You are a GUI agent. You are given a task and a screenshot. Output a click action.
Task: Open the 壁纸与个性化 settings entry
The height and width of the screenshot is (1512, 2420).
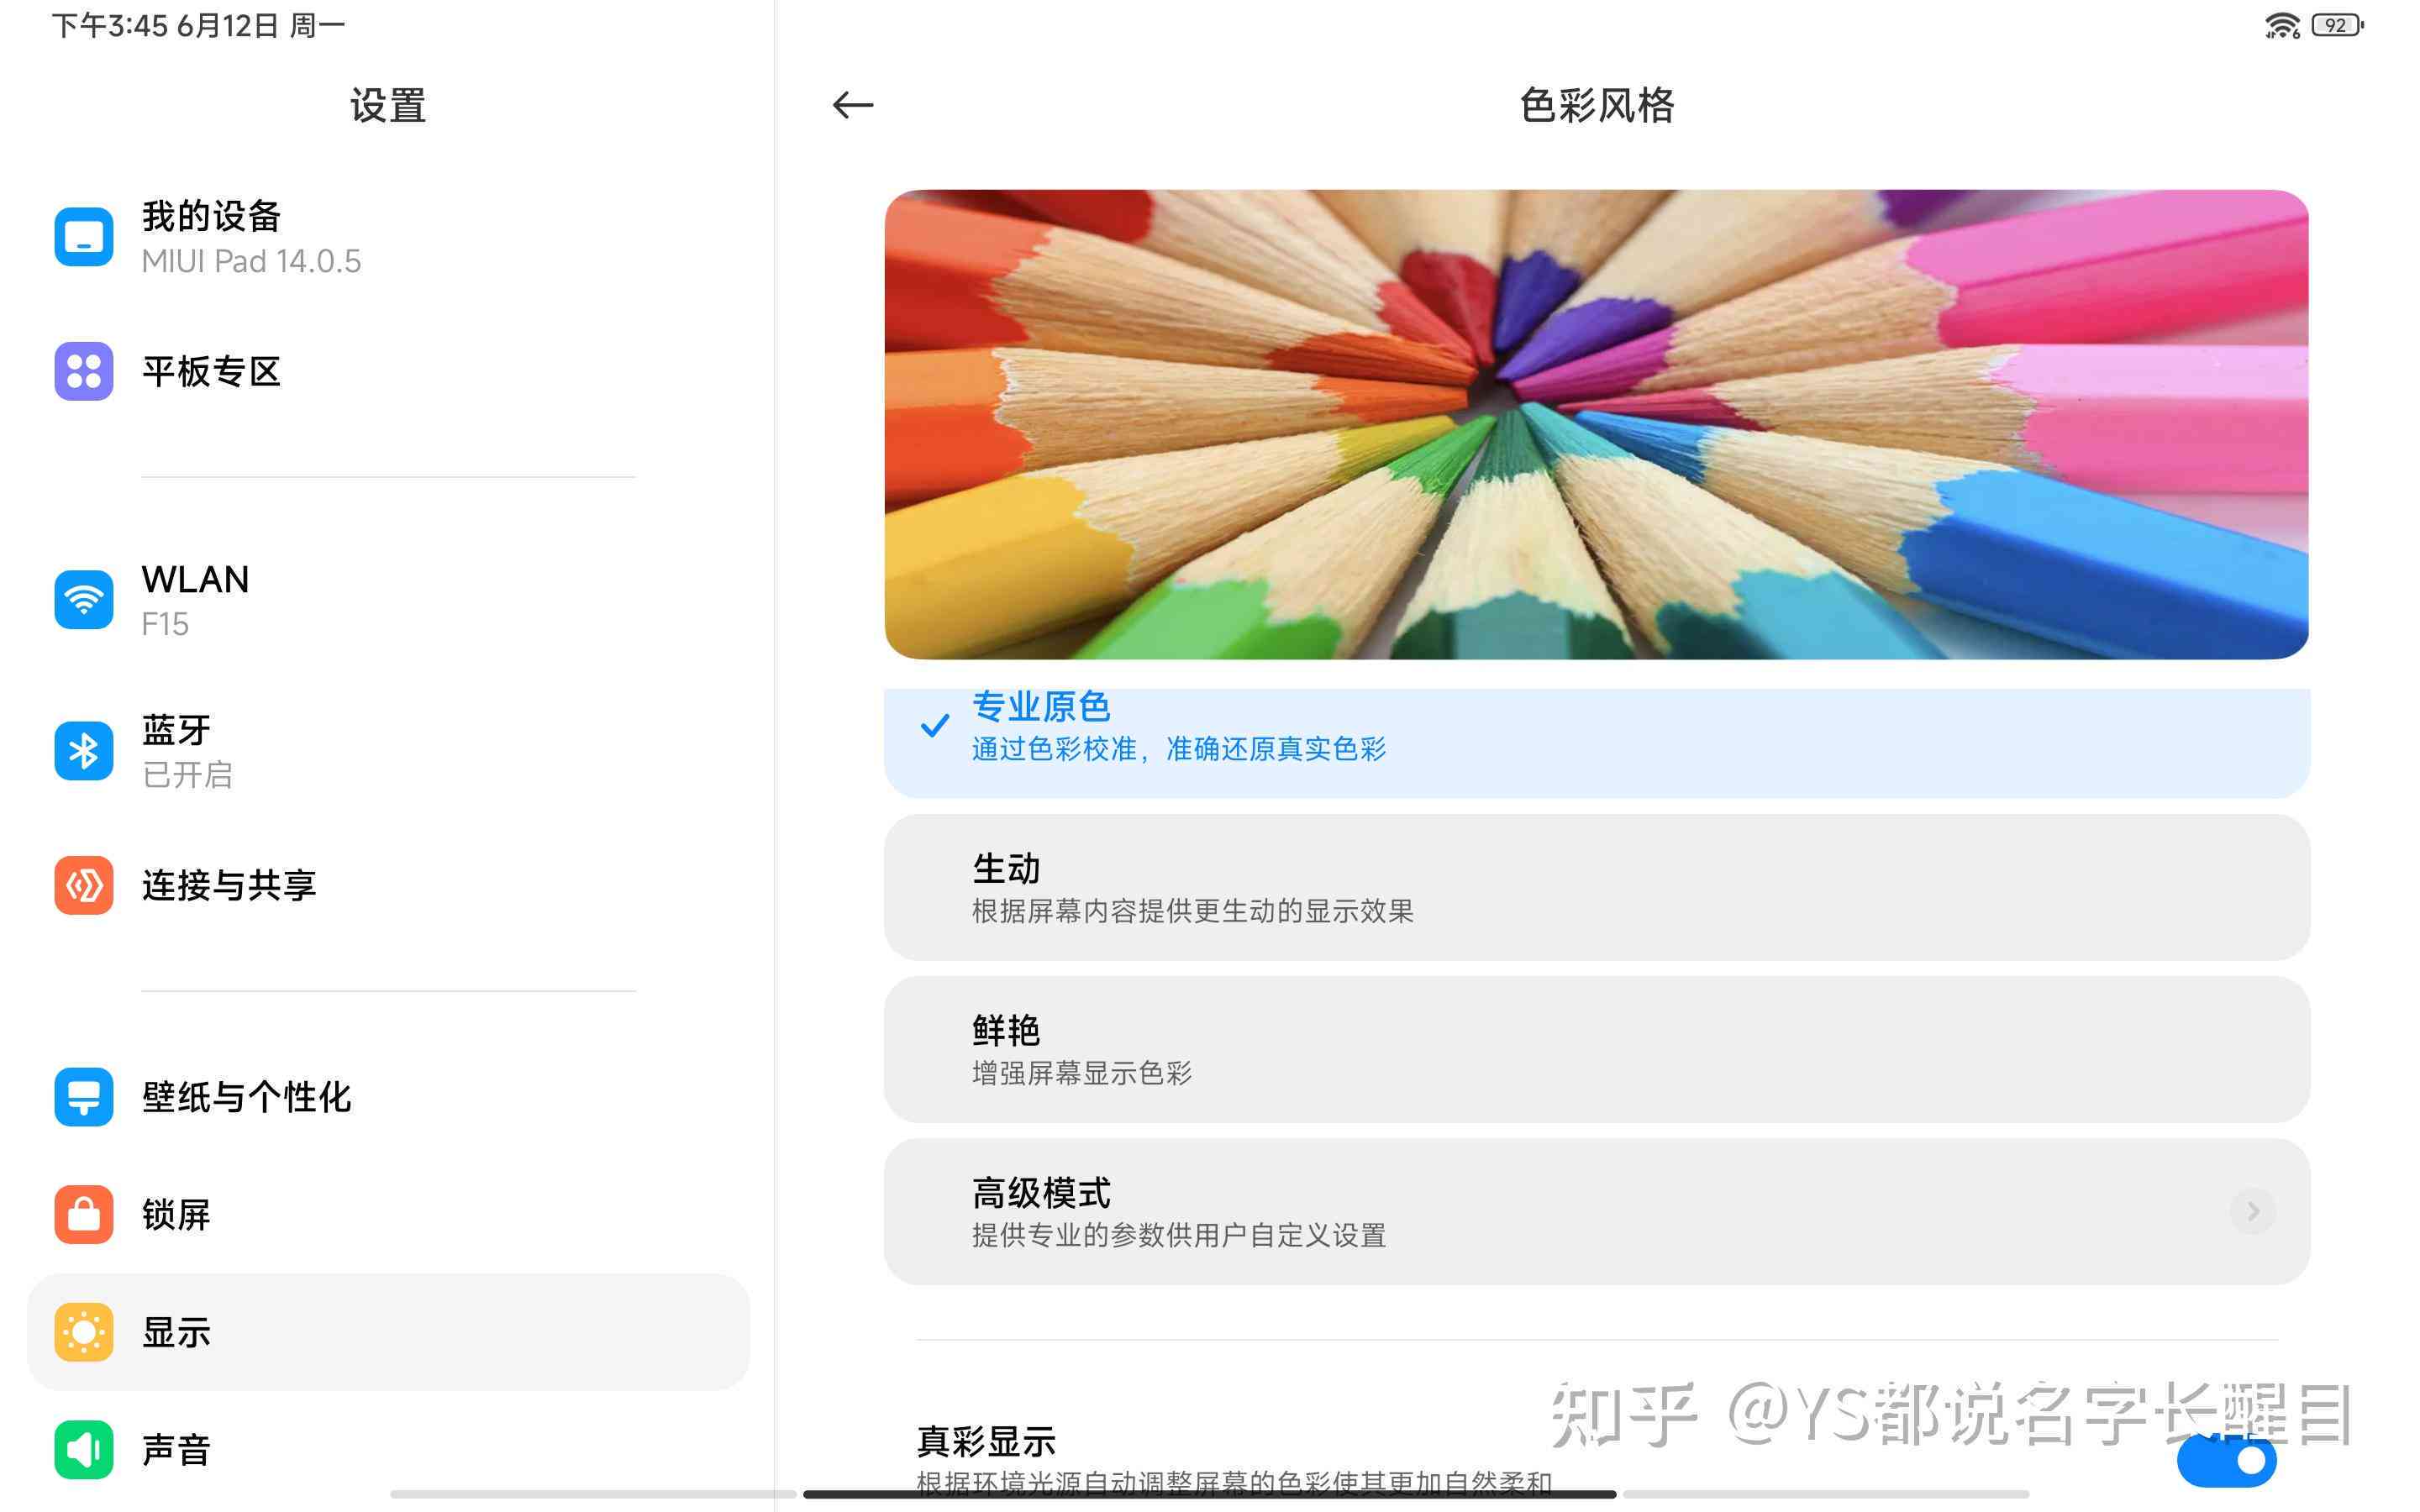click(388, 1097)
